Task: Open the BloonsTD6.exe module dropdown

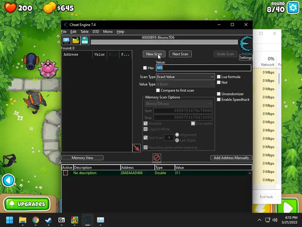Action: (x=178, y=104)
